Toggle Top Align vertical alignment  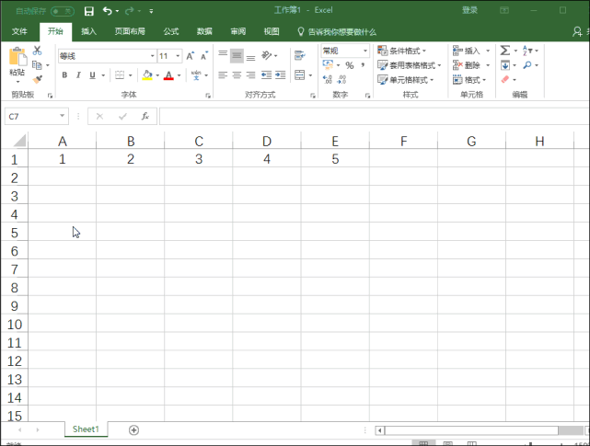tap(223, 55)
